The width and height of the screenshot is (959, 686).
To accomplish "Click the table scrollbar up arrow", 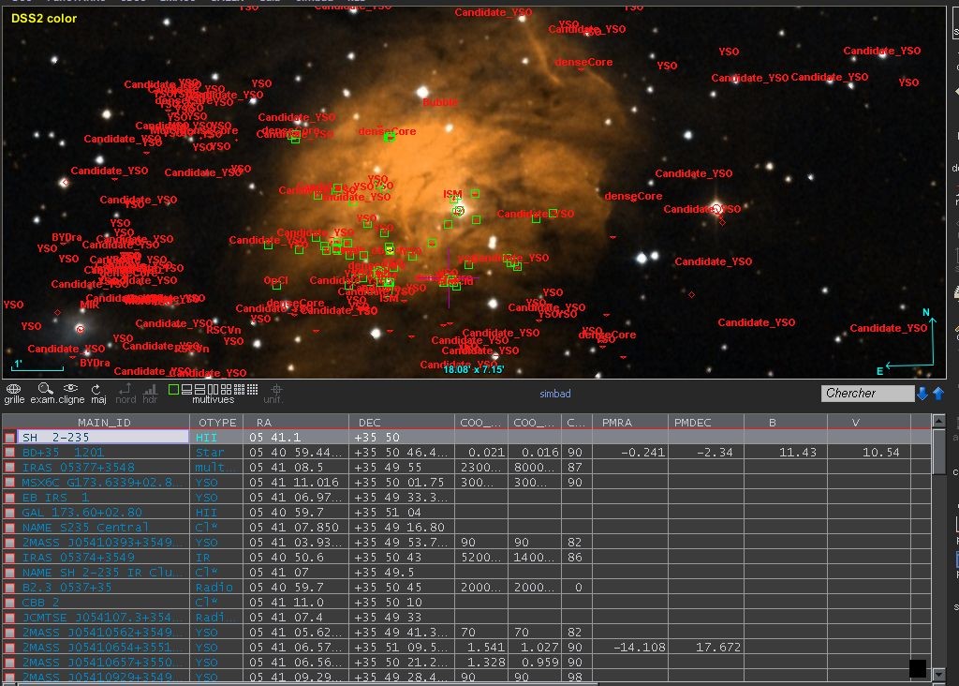I will point(938,421).
